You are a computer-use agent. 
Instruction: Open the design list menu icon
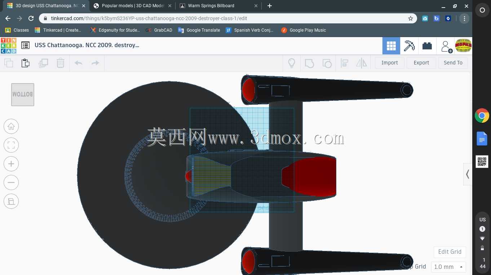click(x=25, y=45)
